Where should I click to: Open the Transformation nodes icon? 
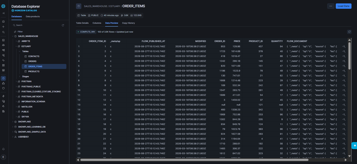pyautogui.click(x=3, y=50)
